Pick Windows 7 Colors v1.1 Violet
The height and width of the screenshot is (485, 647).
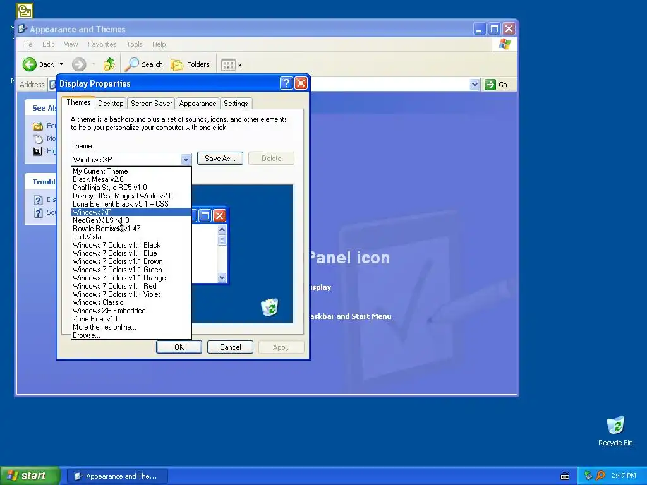(131, 294)
